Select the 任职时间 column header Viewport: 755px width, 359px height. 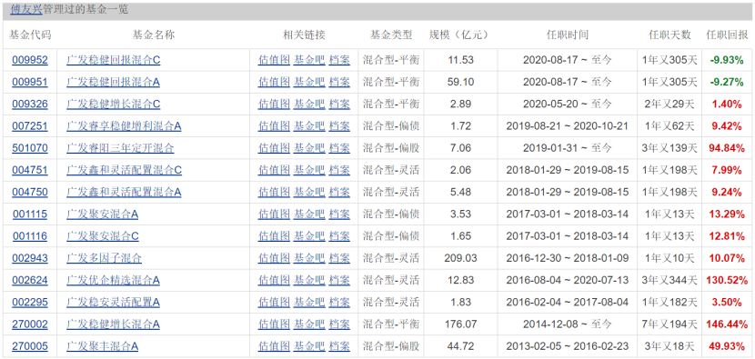click(x=568, y=35)
